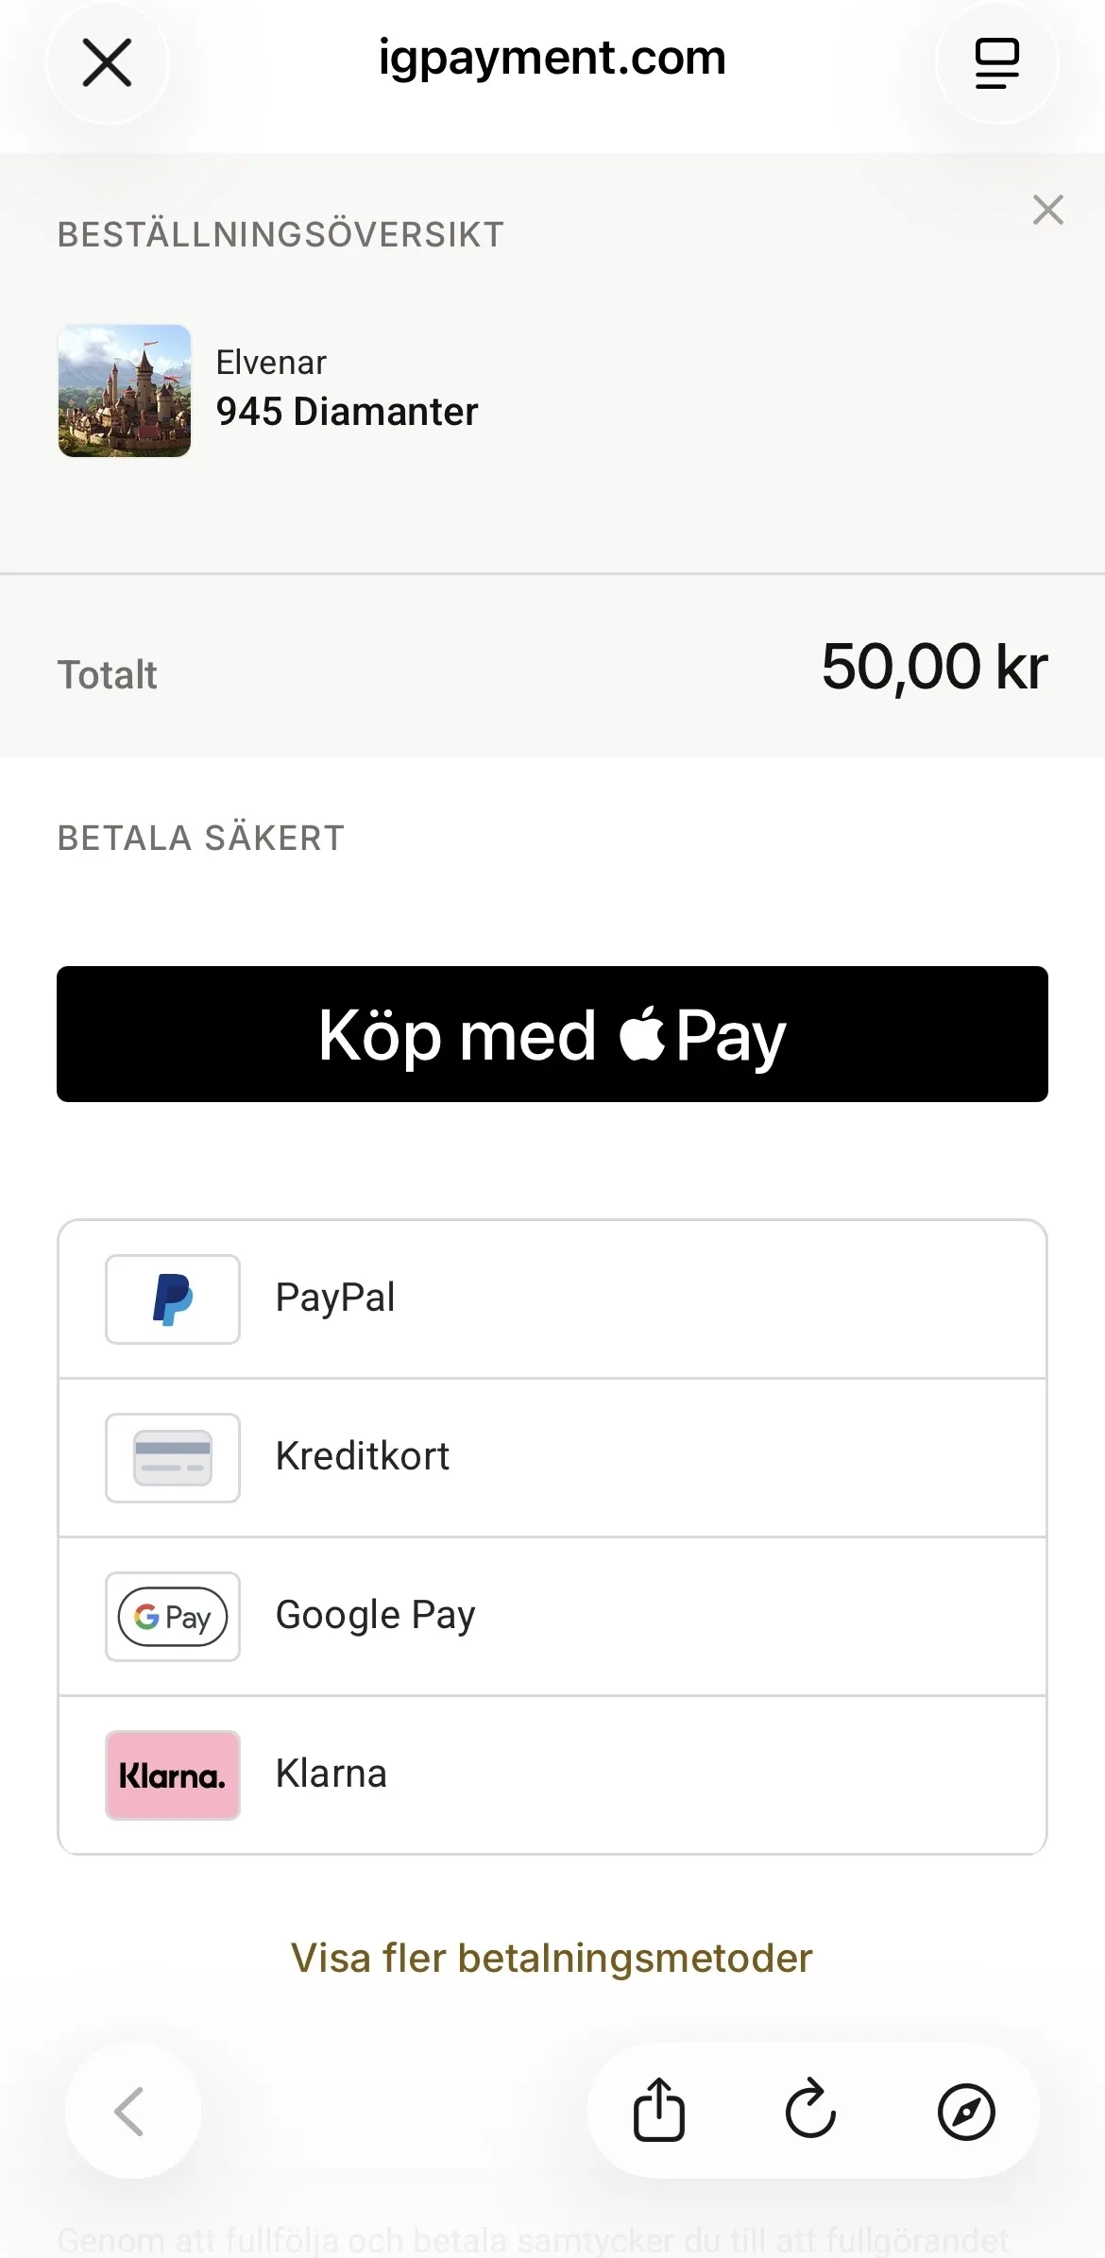1105x2258 pixels.
Task: Click the pink Klarna logo
Action: tap(173, 1775)
